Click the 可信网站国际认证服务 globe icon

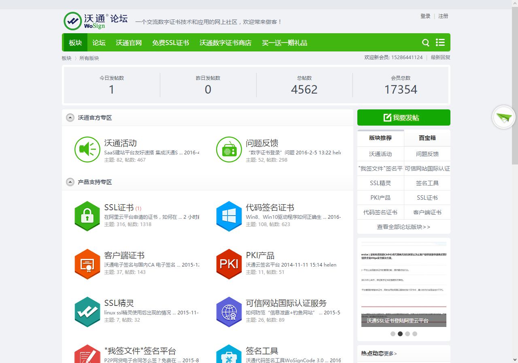(x=229, y=312)
